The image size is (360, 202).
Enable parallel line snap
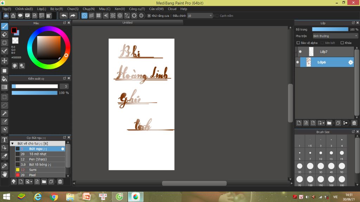[91, 15]
